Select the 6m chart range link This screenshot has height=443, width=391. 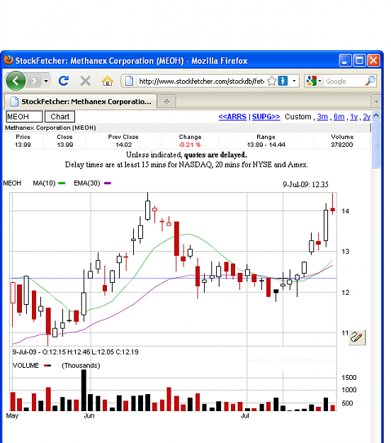click(x=339, y=117)
